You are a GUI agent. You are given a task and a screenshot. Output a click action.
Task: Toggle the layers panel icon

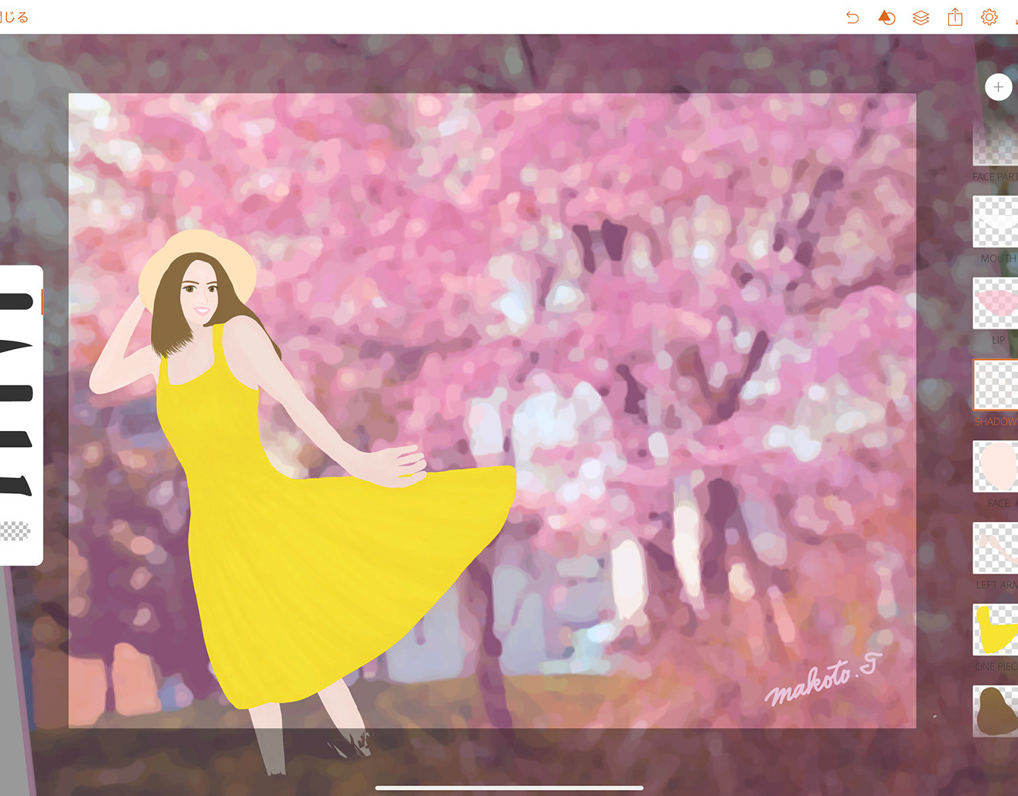[921, 17]
